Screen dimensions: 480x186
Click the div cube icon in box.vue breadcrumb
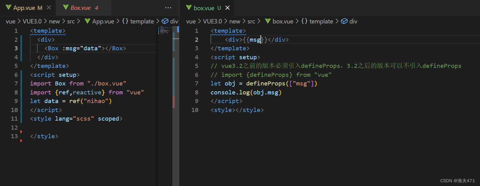click(344, 21)
